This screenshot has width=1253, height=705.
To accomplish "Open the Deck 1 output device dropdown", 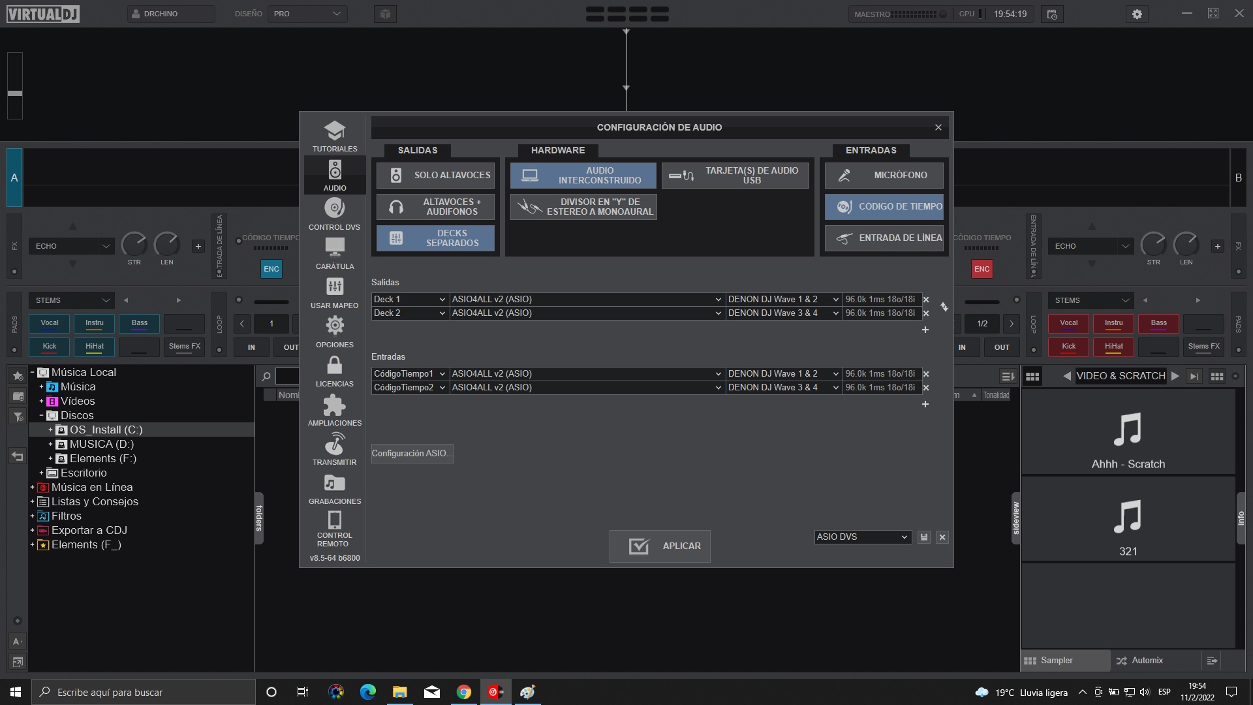I will click(x=585, y=299).
